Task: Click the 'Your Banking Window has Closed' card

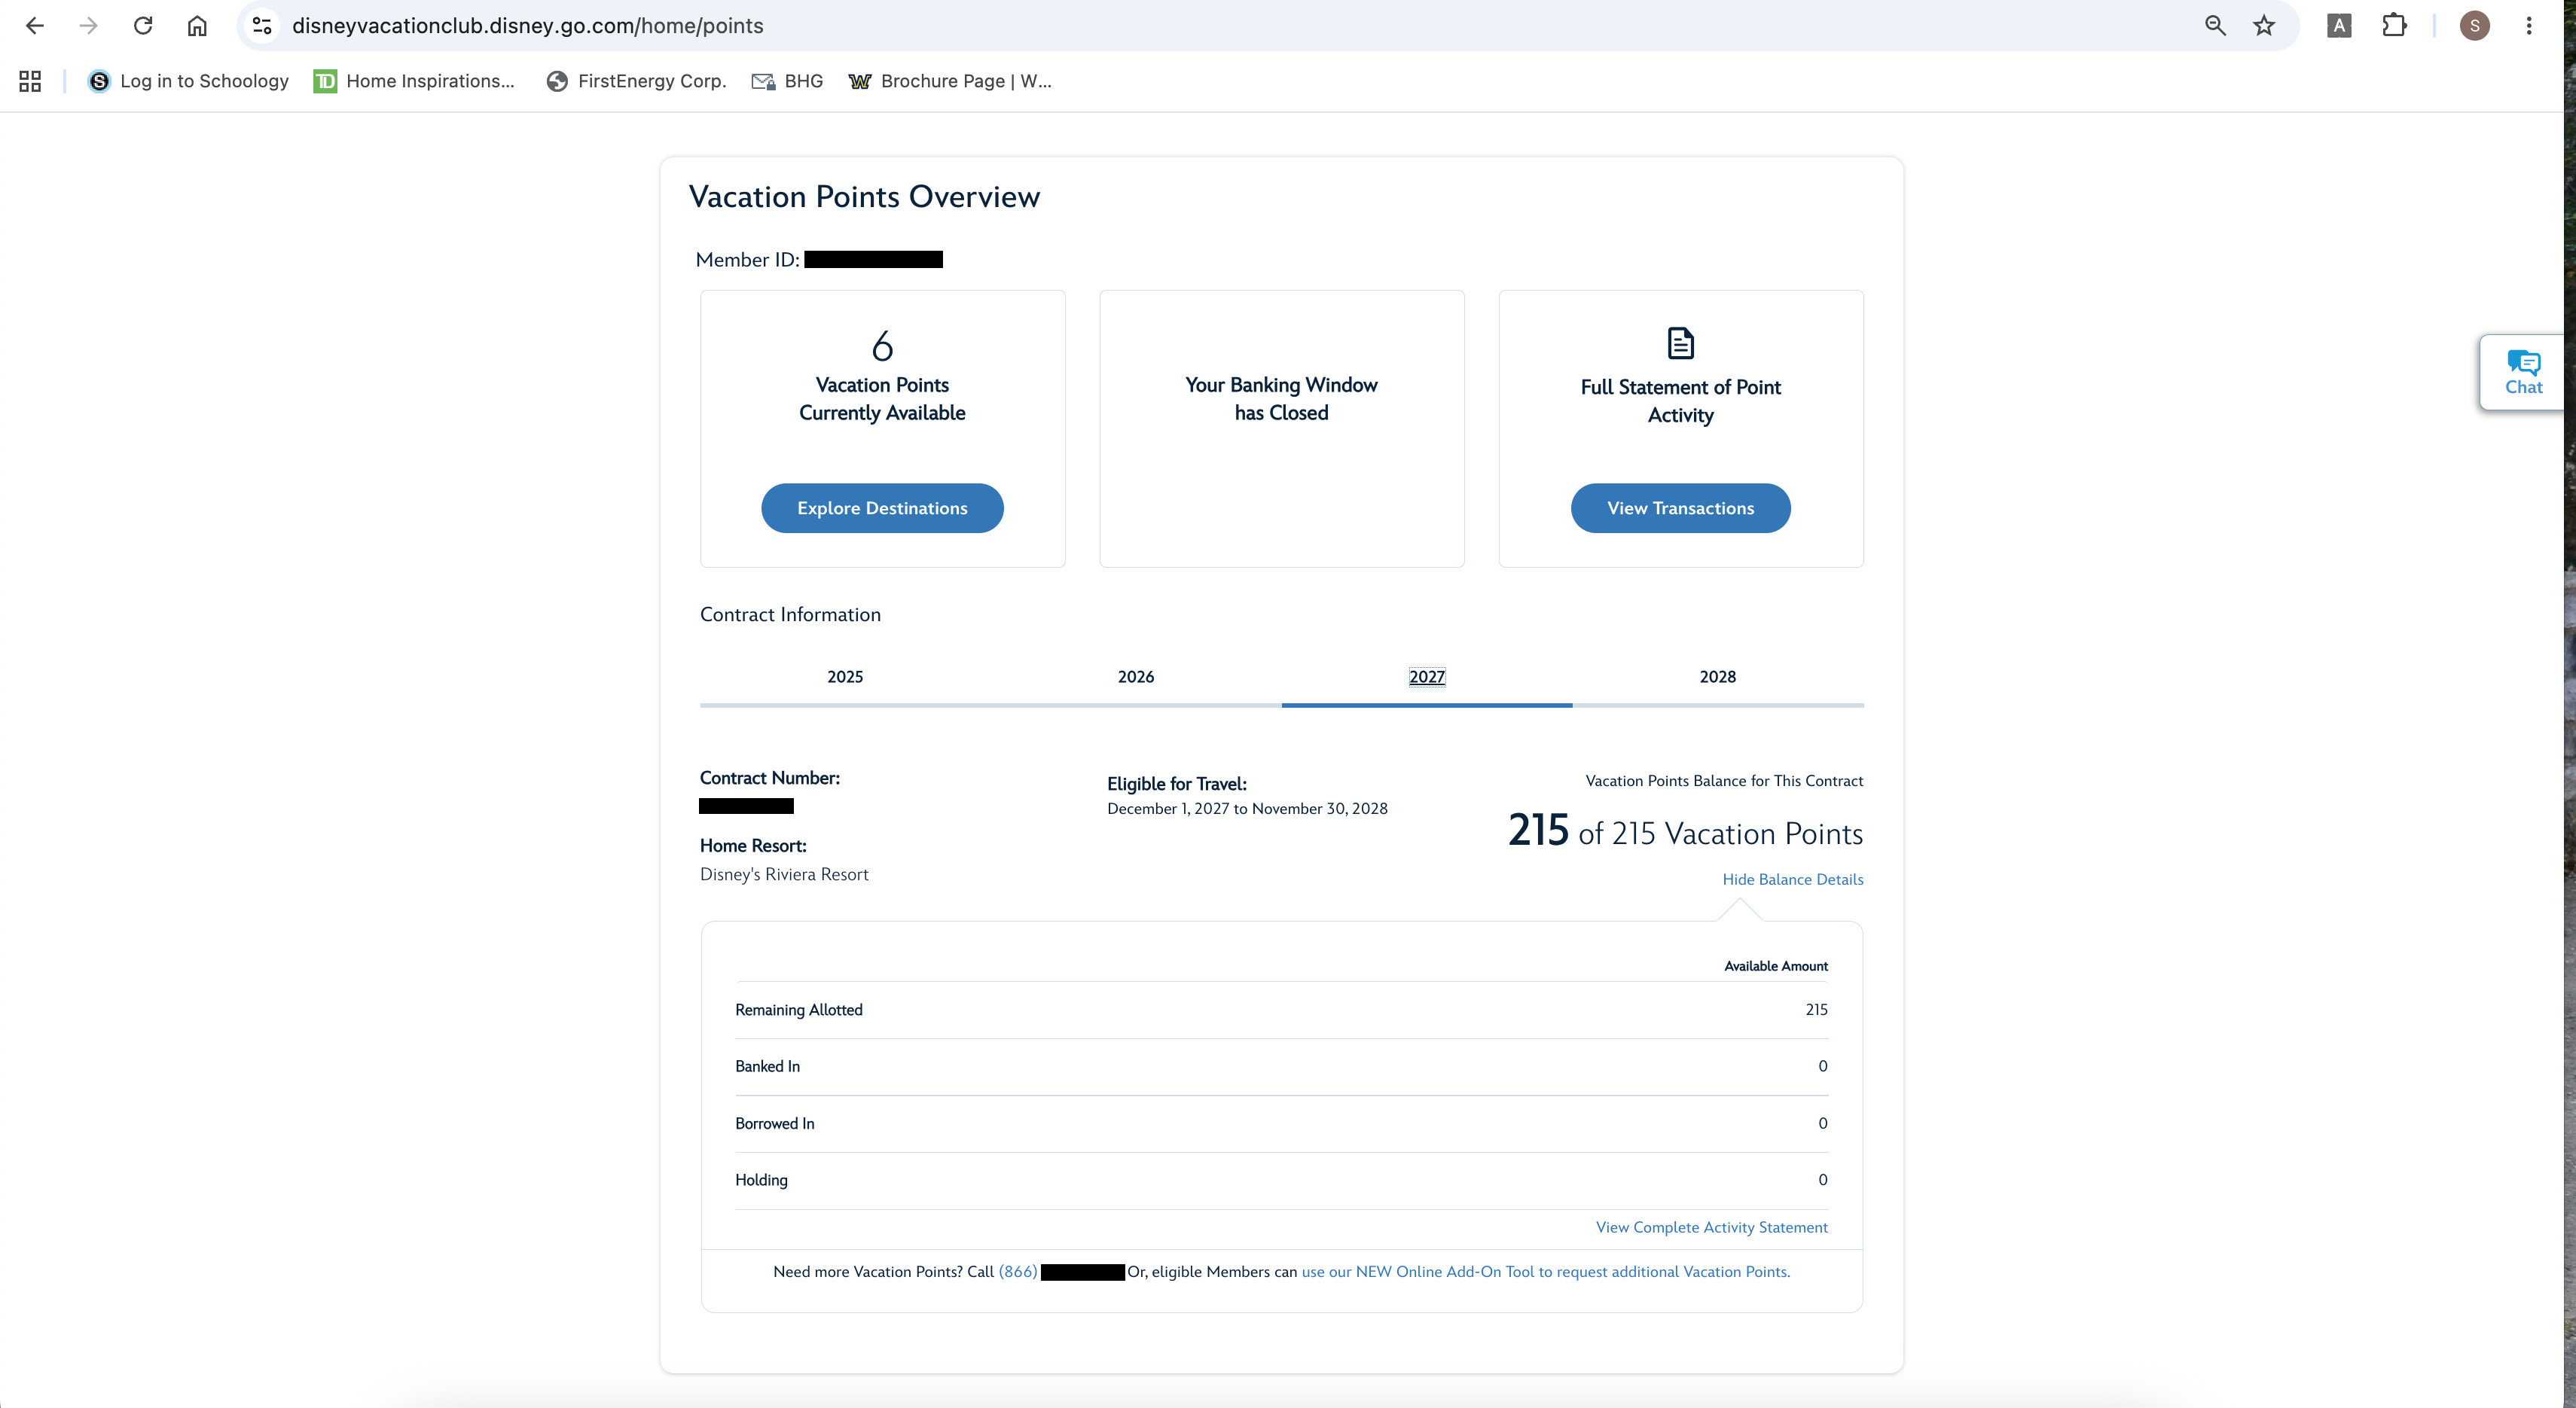Action: [1282, 428]
